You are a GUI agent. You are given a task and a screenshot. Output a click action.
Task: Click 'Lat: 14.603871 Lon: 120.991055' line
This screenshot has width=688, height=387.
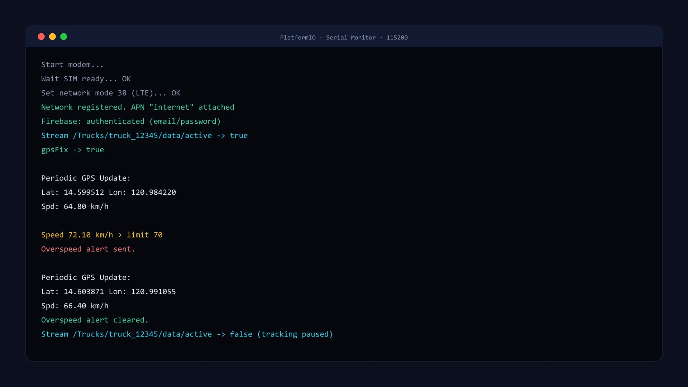click(x=109, y=292)
